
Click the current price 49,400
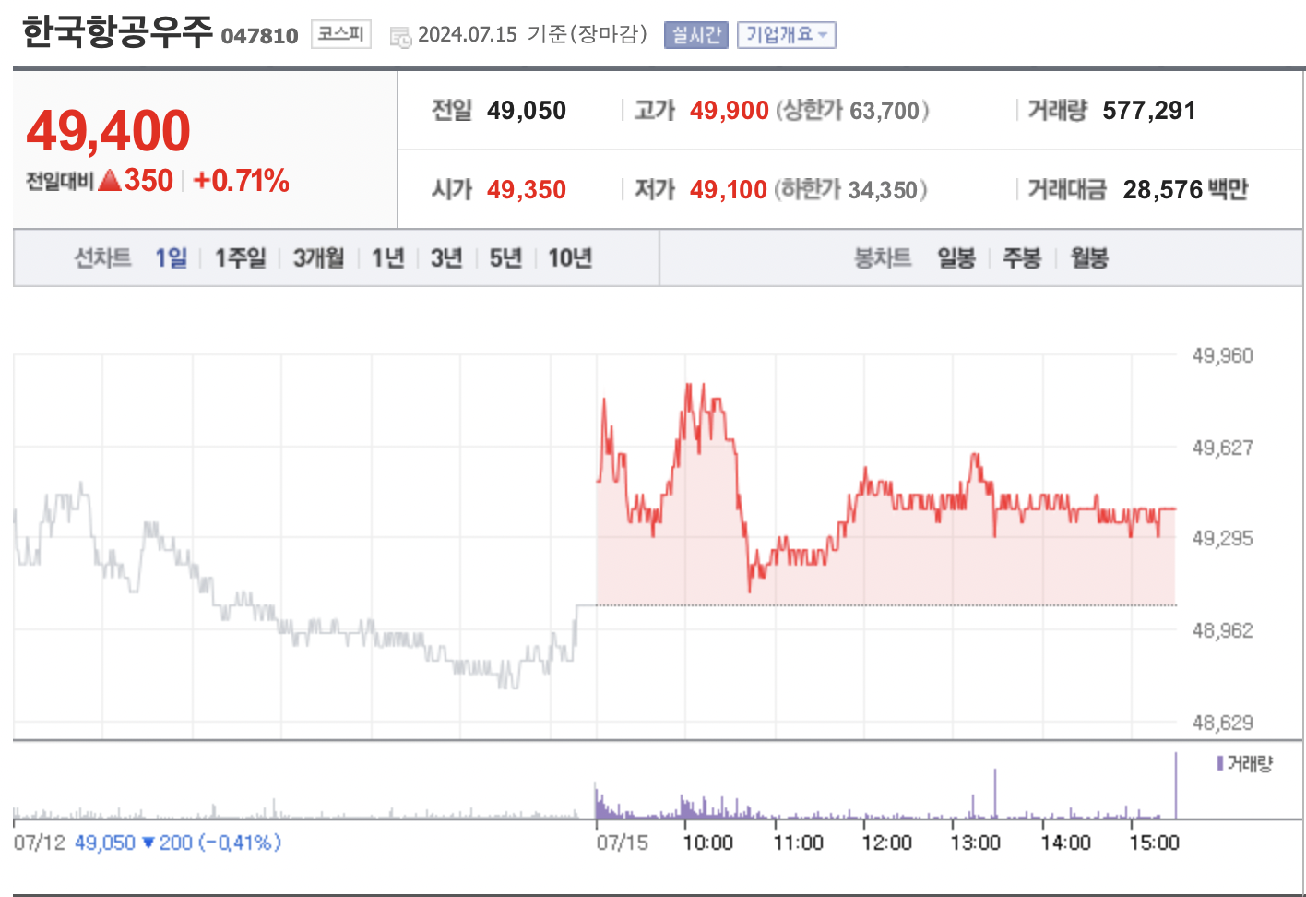coord(108,130)
